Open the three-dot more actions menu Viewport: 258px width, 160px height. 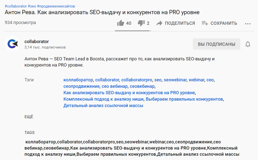click(x=247, y=24)
